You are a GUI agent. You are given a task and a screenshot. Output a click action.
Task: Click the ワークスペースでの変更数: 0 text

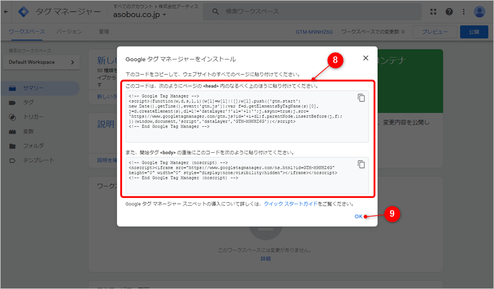point(373,32)
